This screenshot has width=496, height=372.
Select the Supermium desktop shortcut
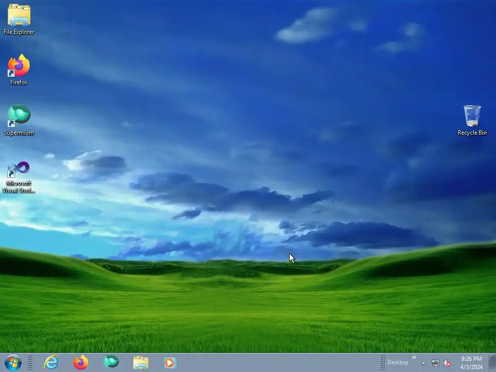(x=19, y=120)
